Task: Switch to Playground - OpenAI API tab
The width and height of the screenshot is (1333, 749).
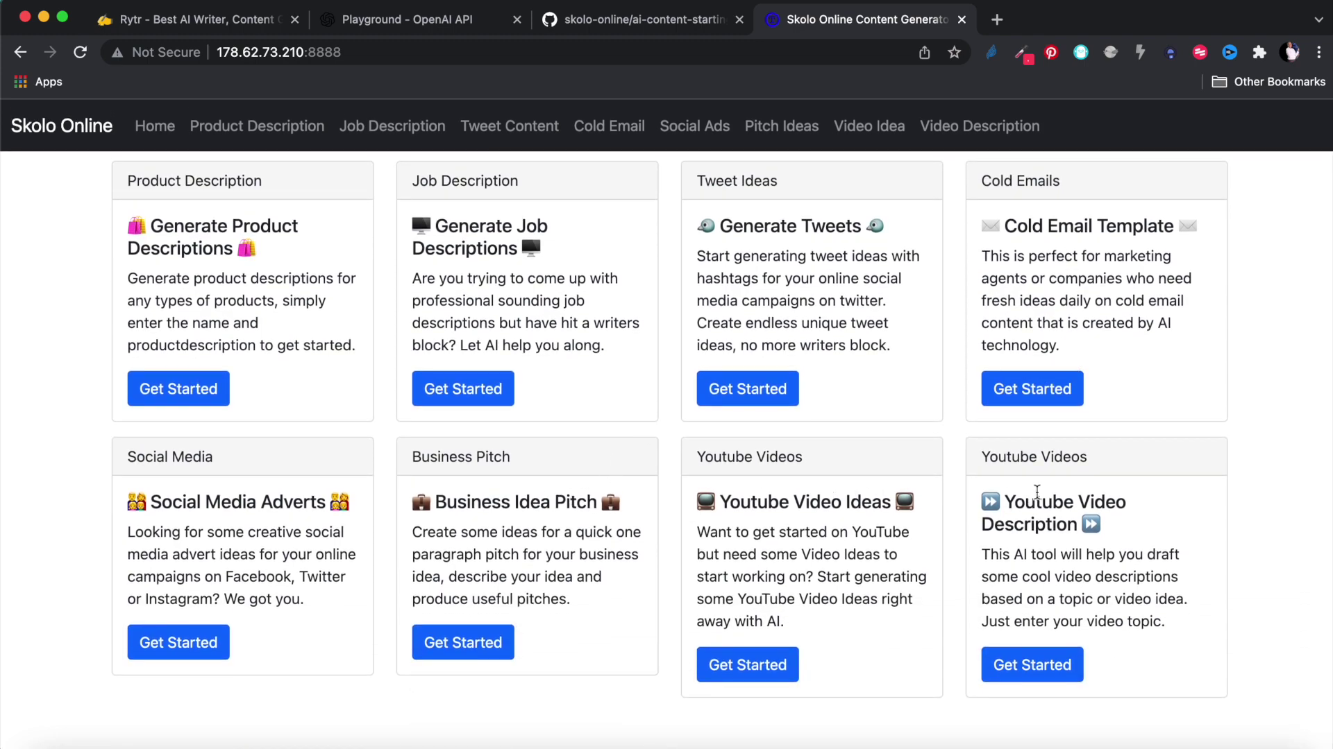Action: tap(407, 19)
